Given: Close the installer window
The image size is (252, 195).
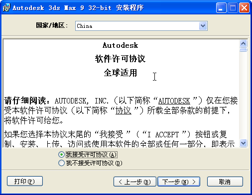Looking at the screenshot, I should (244, 7).
